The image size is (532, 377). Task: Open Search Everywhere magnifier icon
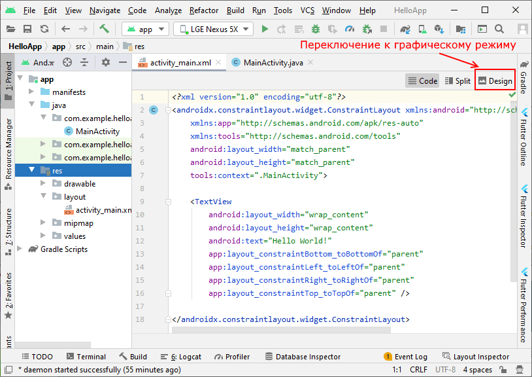point(498,29)
